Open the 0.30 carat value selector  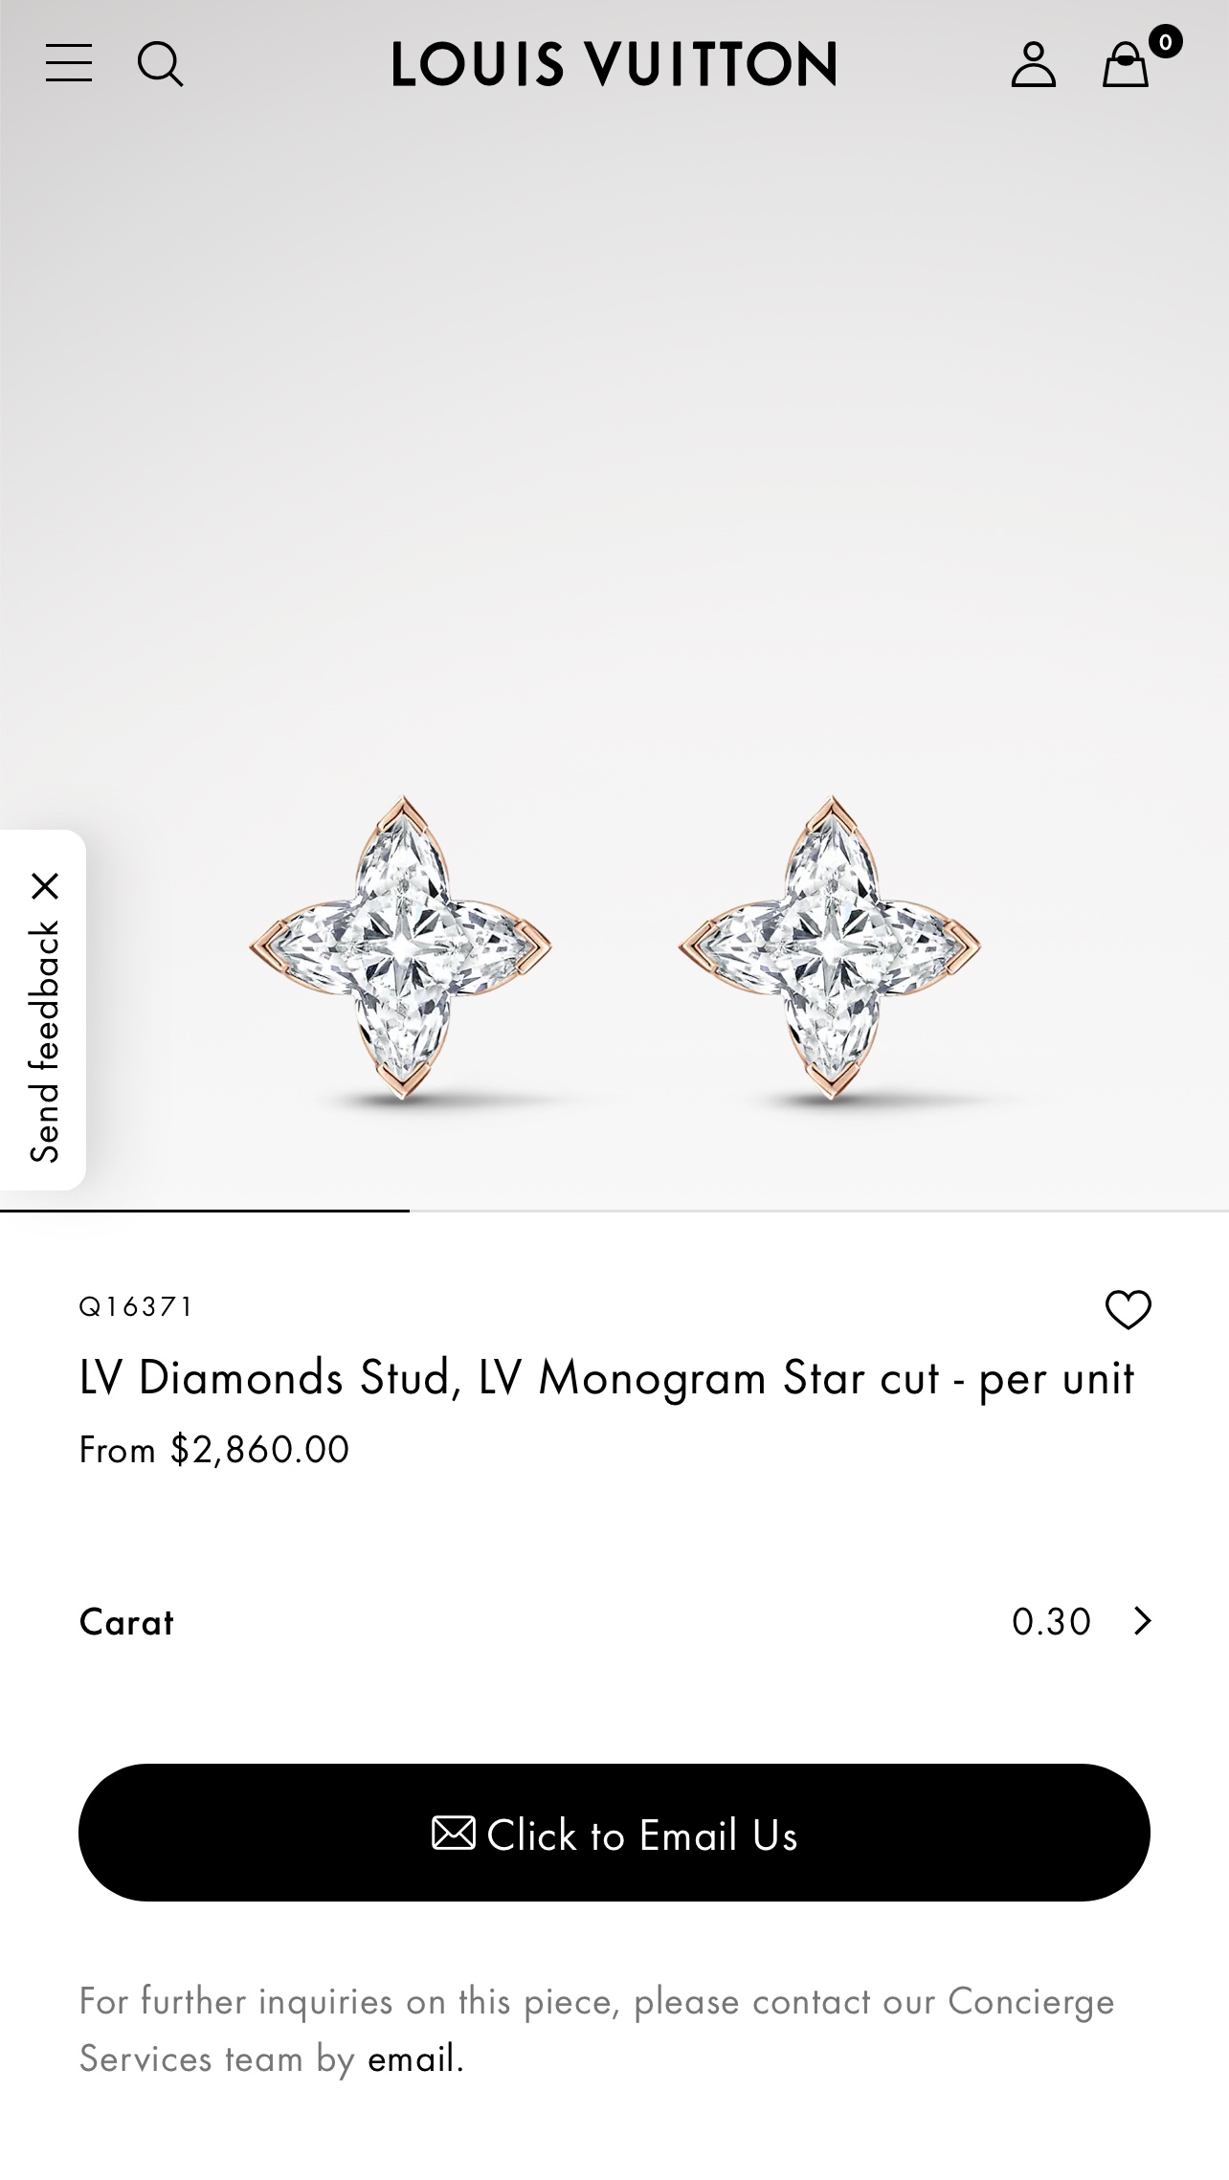[1051, 1622]
